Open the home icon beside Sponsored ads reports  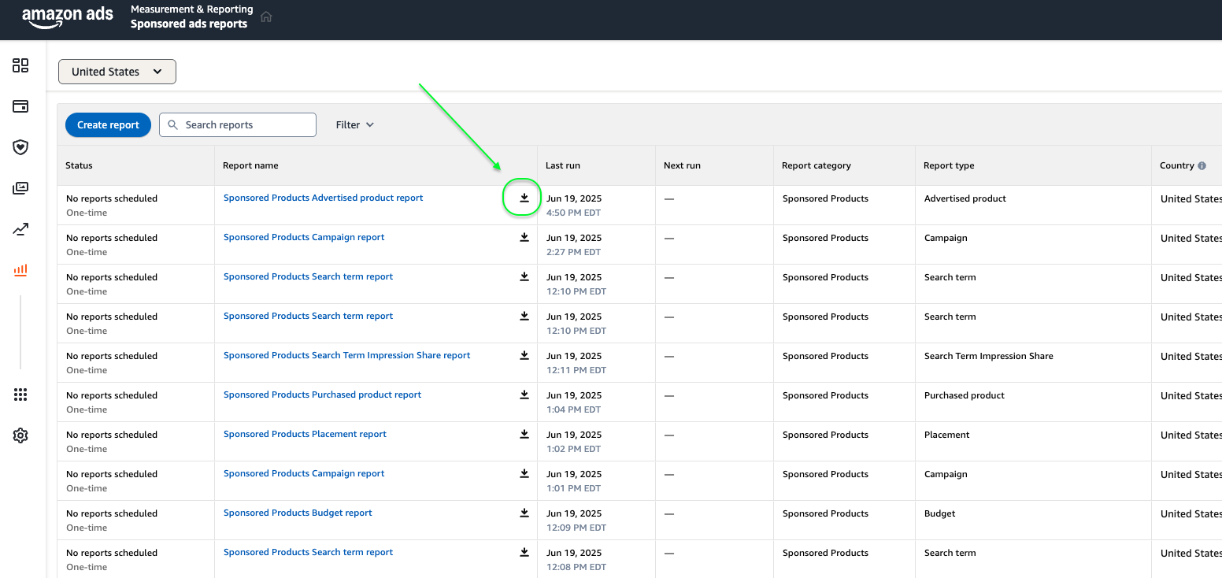coord(266,17)
